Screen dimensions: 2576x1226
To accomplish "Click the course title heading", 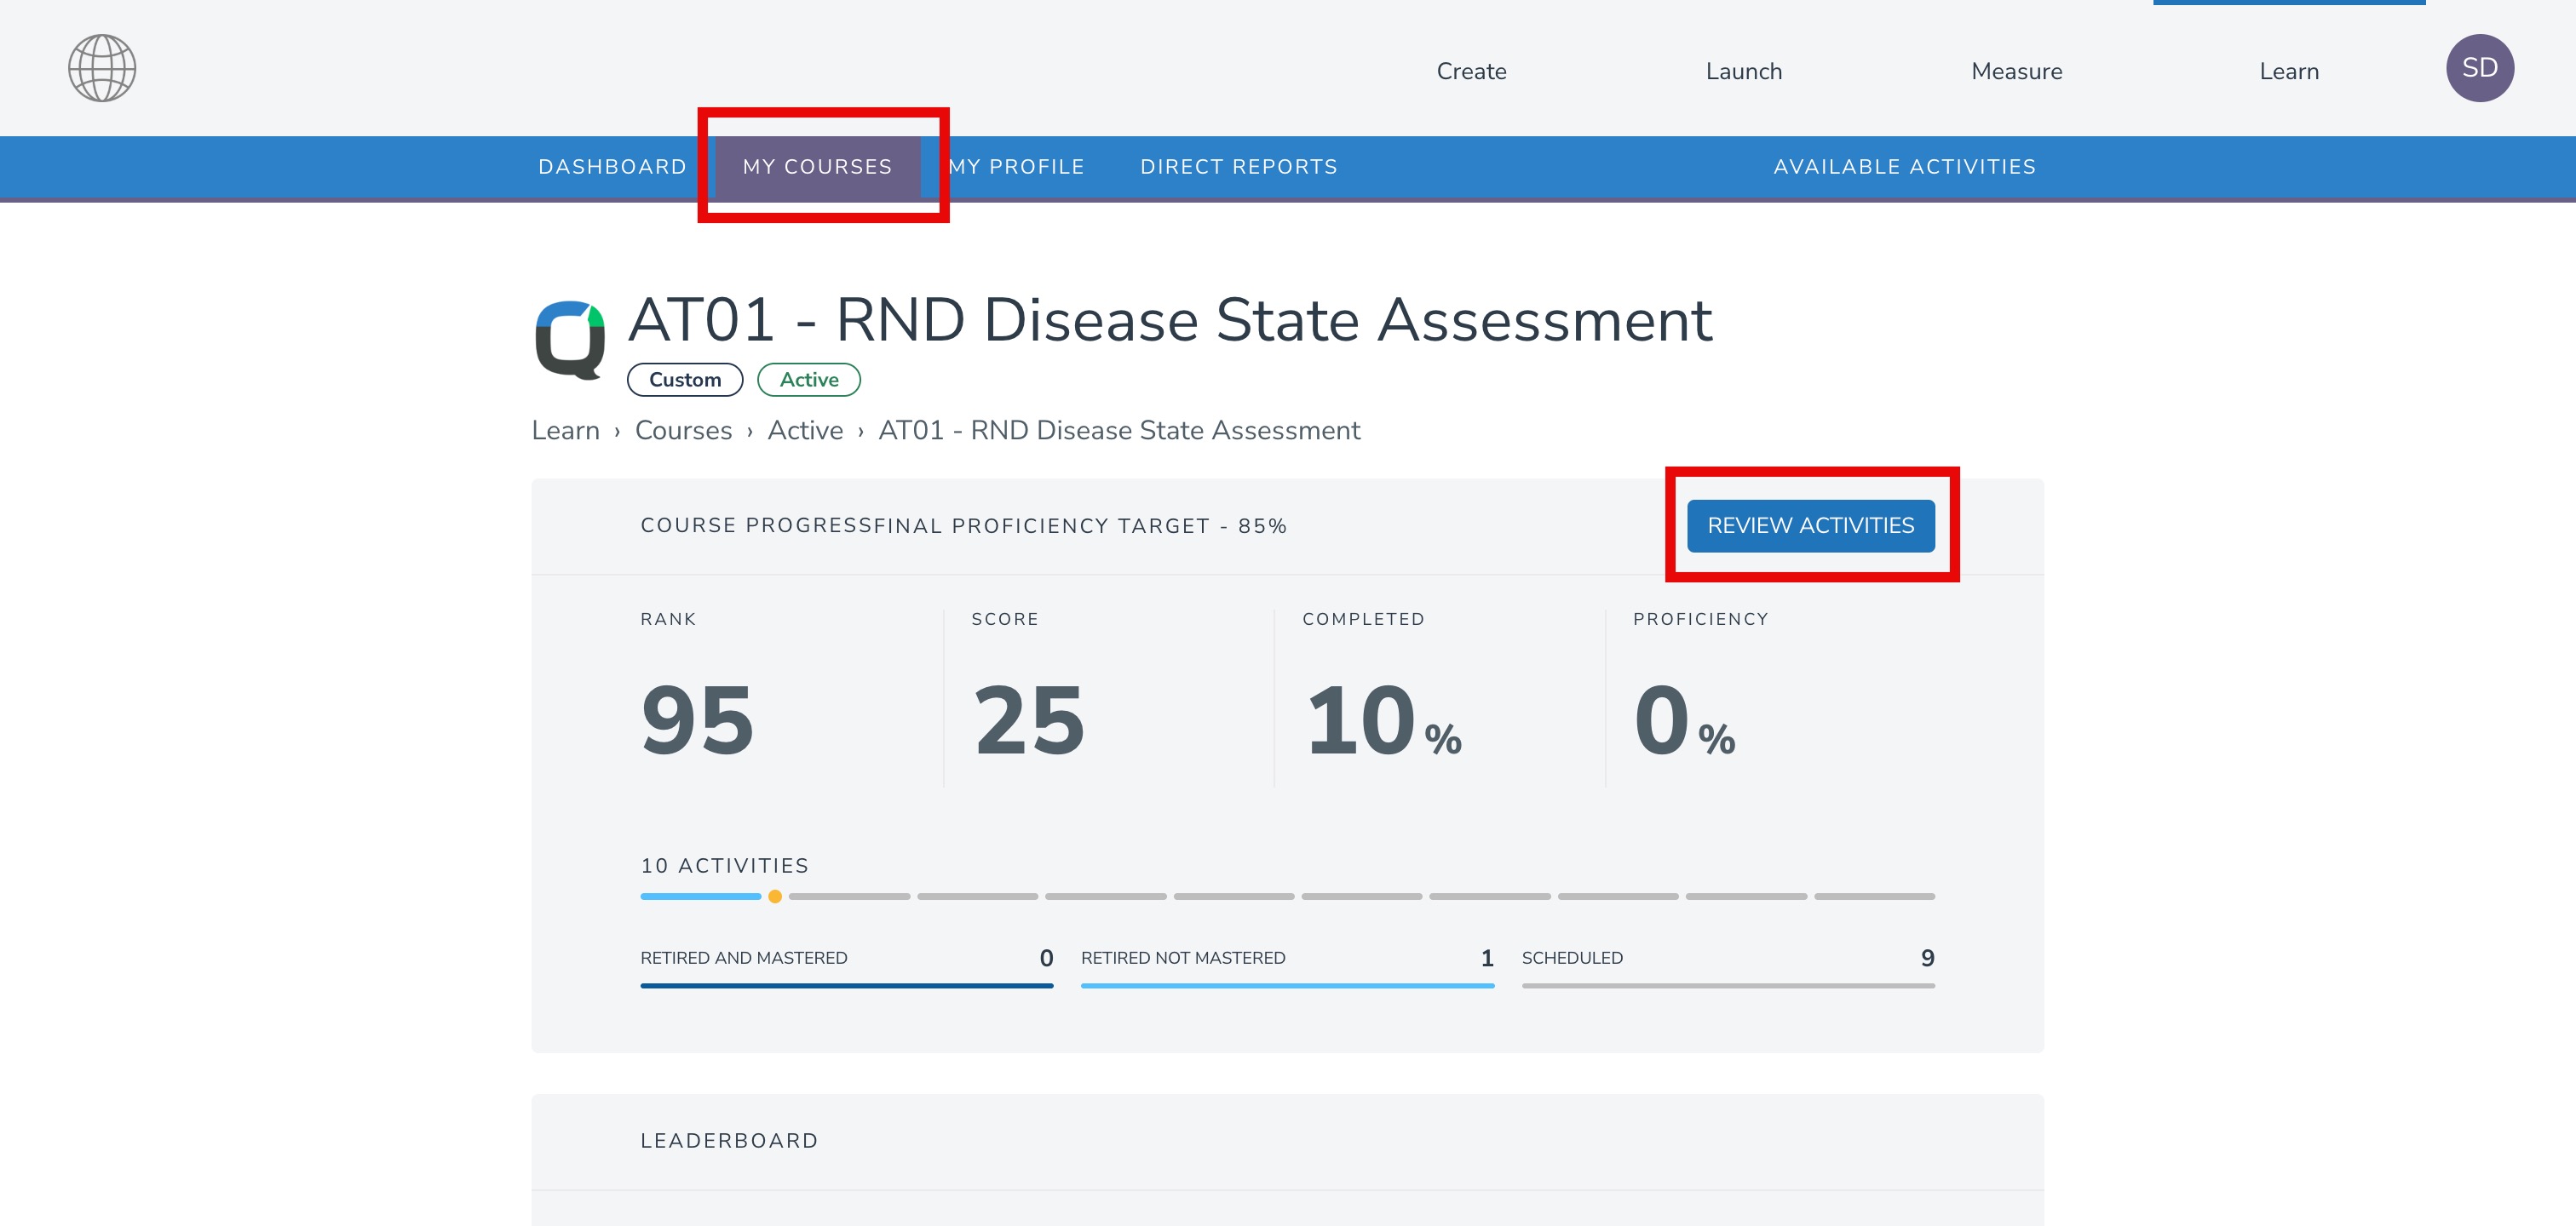I will click(x=1170, y=321).
